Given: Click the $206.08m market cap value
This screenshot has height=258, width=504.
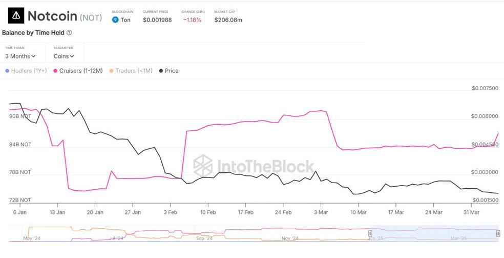Looking at the screenshot, I should (x=228, y=20).
